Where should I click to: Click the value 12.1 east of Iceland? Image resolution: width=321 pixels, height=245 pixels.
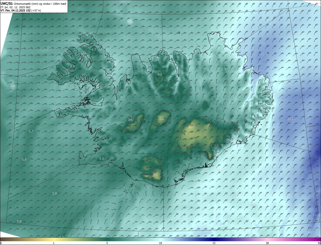coord(290,119)
